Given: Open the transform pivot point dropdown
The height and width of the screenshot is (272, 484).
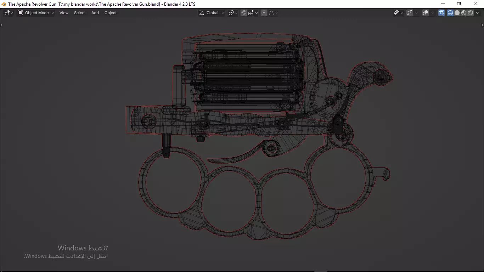Looking at the screenshot, I should pos(233,13).
